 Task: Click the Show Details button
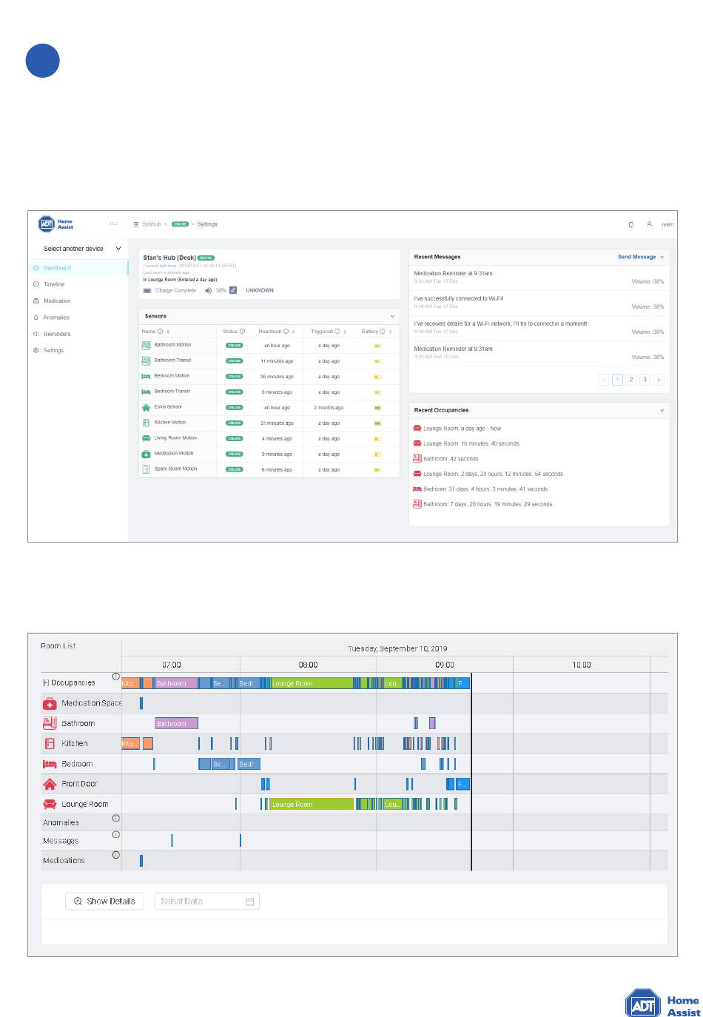coord(104,902)
